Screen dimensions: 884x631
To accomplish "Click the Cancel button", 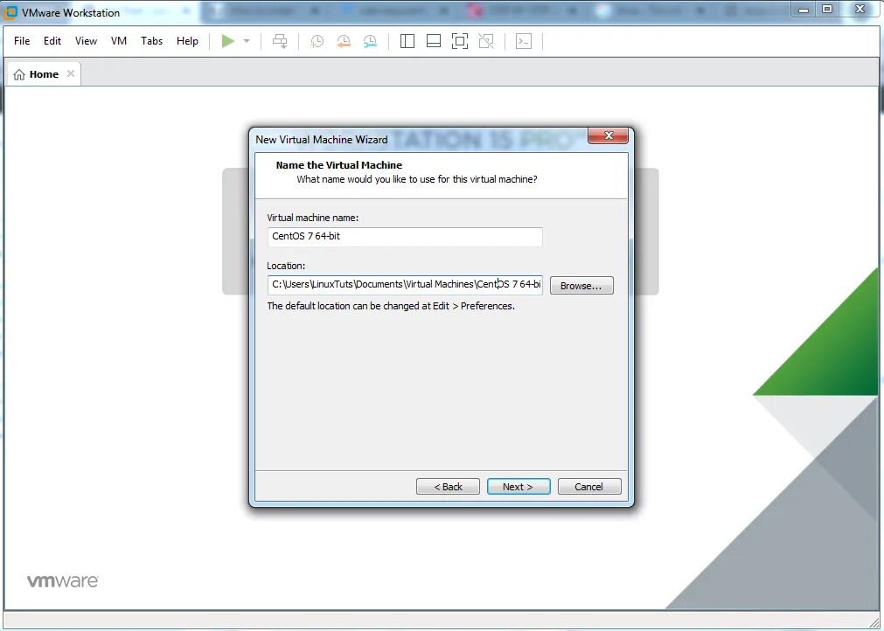I will click(x=589, y=487).
